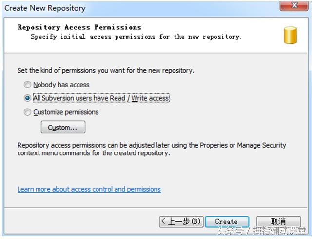The height and width of the screenshot is (239, 312).
Task: Click the yellow repository cylinder icon
Action: point(291,36)
